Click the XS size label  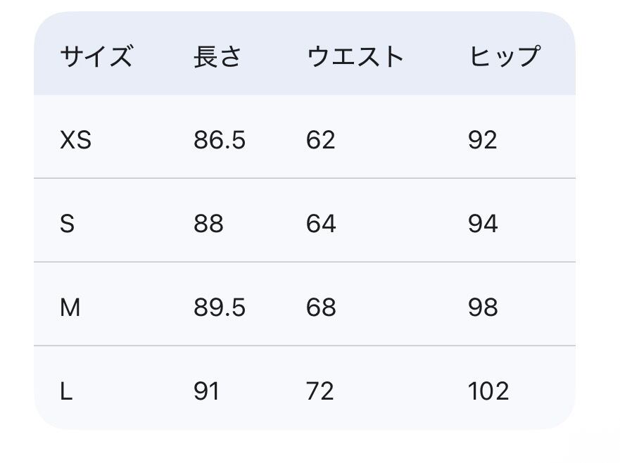click(76, 141)
